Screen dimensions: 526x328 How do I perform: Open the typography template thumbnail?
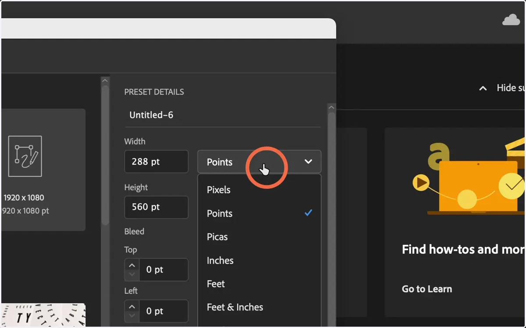43,315
